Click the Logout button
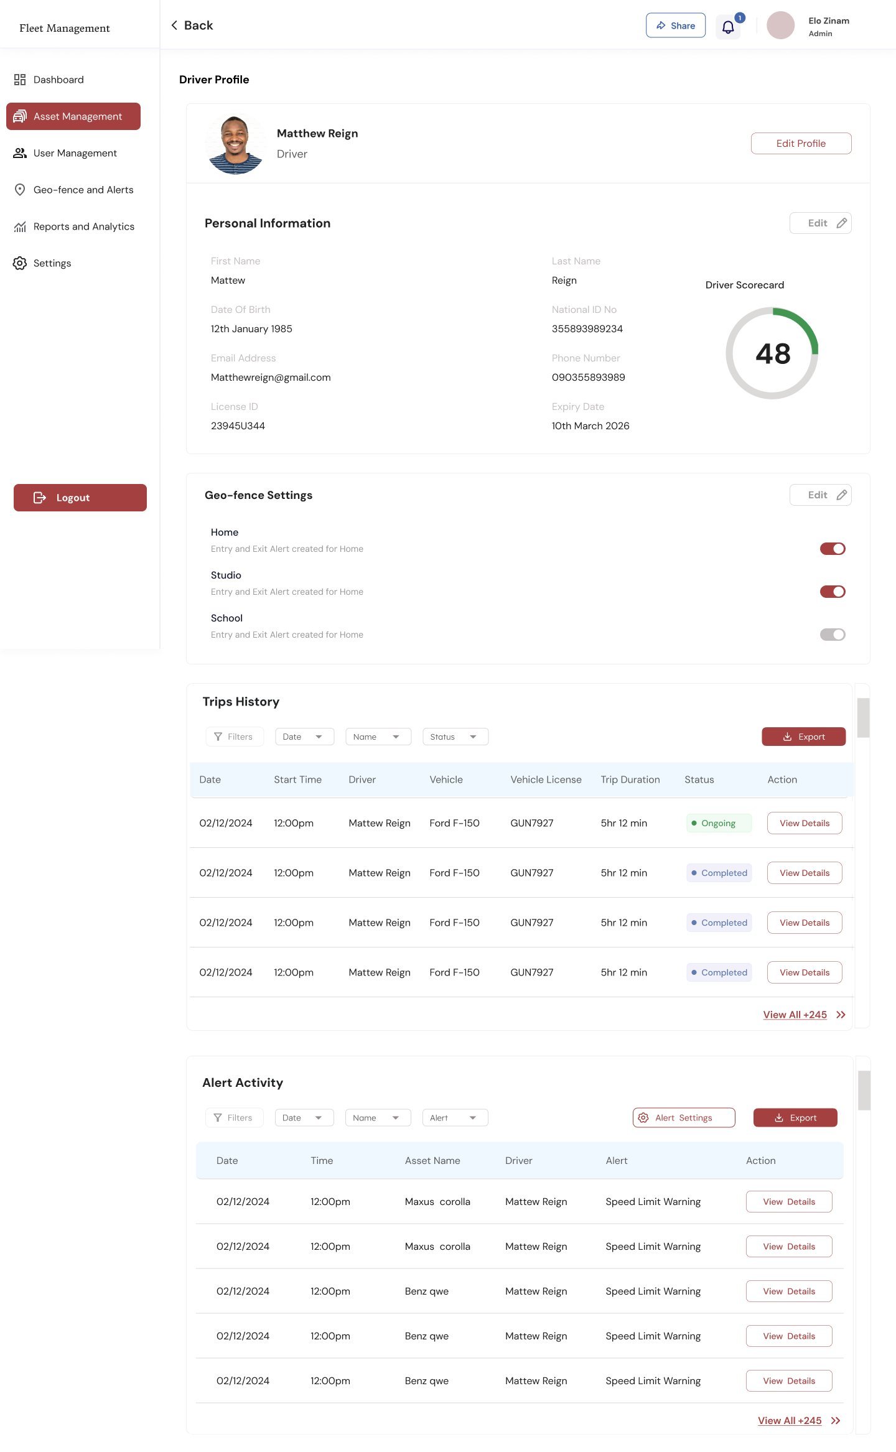The image size is (896, 1452). 80,498
